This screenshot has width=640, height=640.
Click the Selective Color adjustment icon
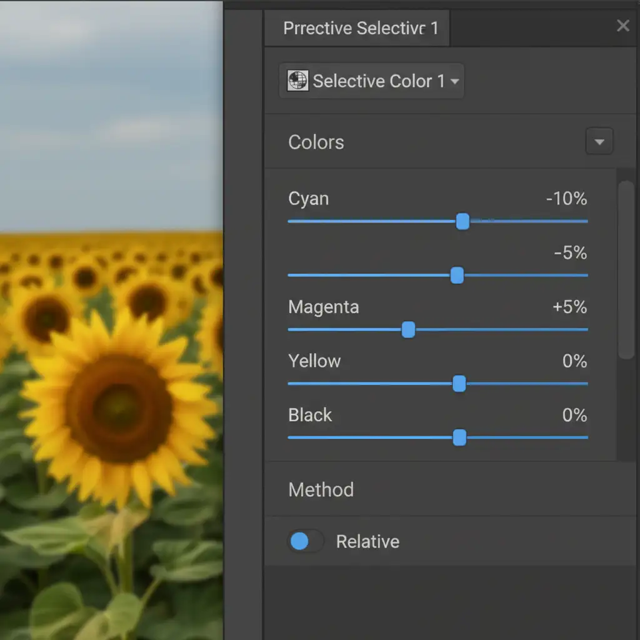click(297, 81)
